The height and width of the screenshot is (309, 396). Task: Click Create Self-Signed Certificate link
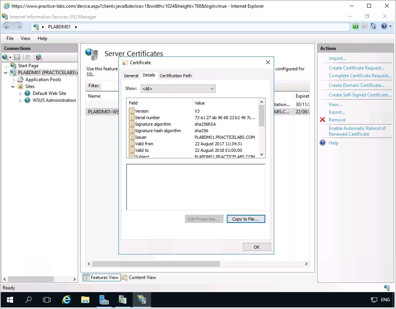[360, 95]
